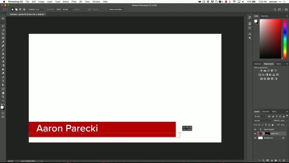
Task: Open the Filter menu
Action: point(74,2)
